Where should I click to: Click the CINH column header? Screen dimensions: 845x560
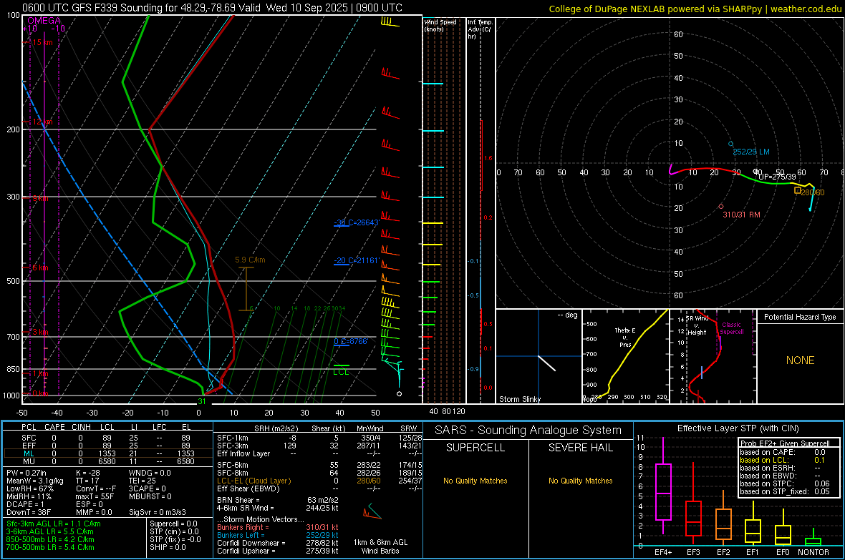pyautogui.click(x=81, y=427)
